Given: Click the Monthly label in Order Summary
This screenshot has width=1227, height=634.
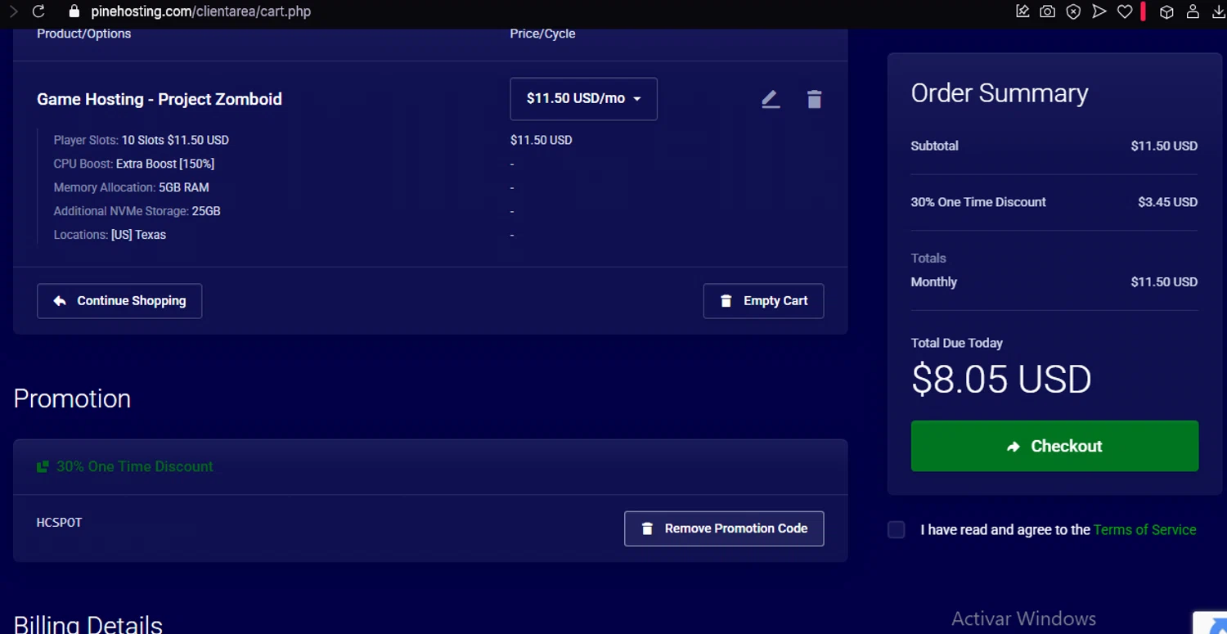Looking at the screenshot, I should coord(933,281).
